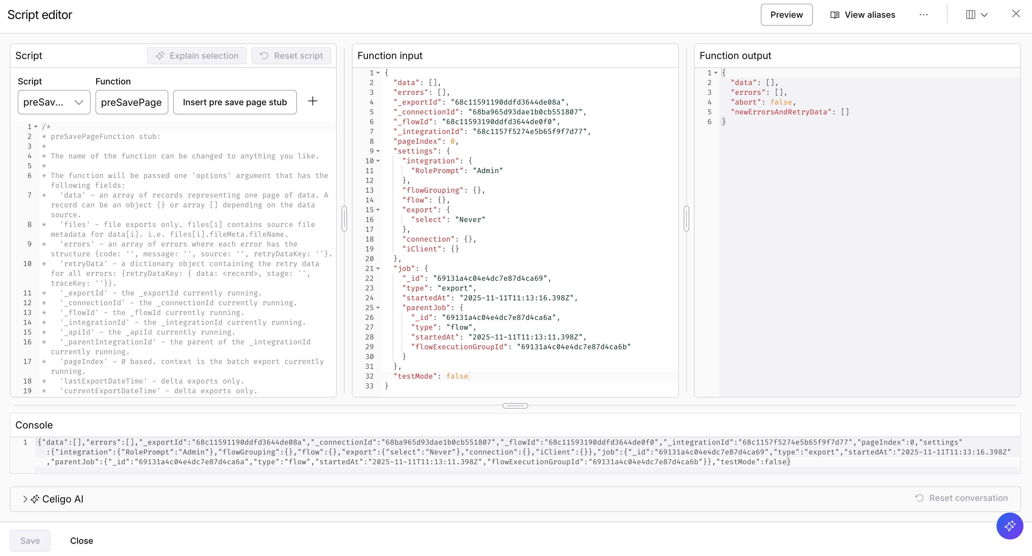The image size is (1032, 556).
Task: Open the Script selector dropdown
Action: point(54,102)
